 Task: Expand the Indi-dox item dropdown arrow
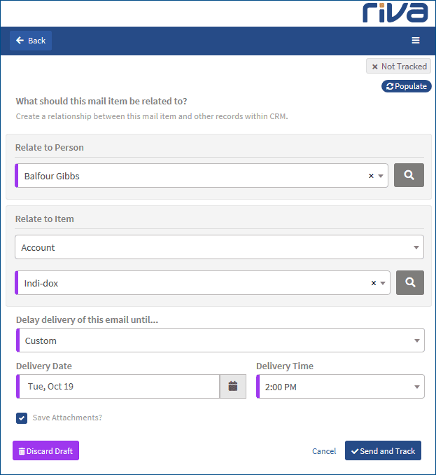383,283
